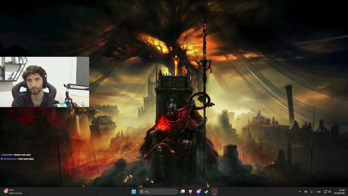Click the BerkMarston username in chat
348x196 pixels.
pyautogui.click(x=10, y=159)
